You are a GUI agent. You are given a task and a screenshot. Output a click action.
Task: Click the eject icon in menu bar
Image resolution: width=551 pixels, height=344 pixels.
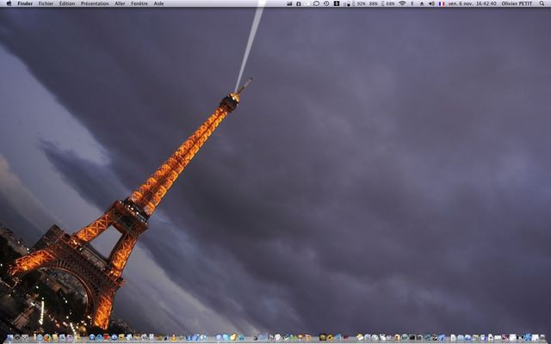[422, 3]
